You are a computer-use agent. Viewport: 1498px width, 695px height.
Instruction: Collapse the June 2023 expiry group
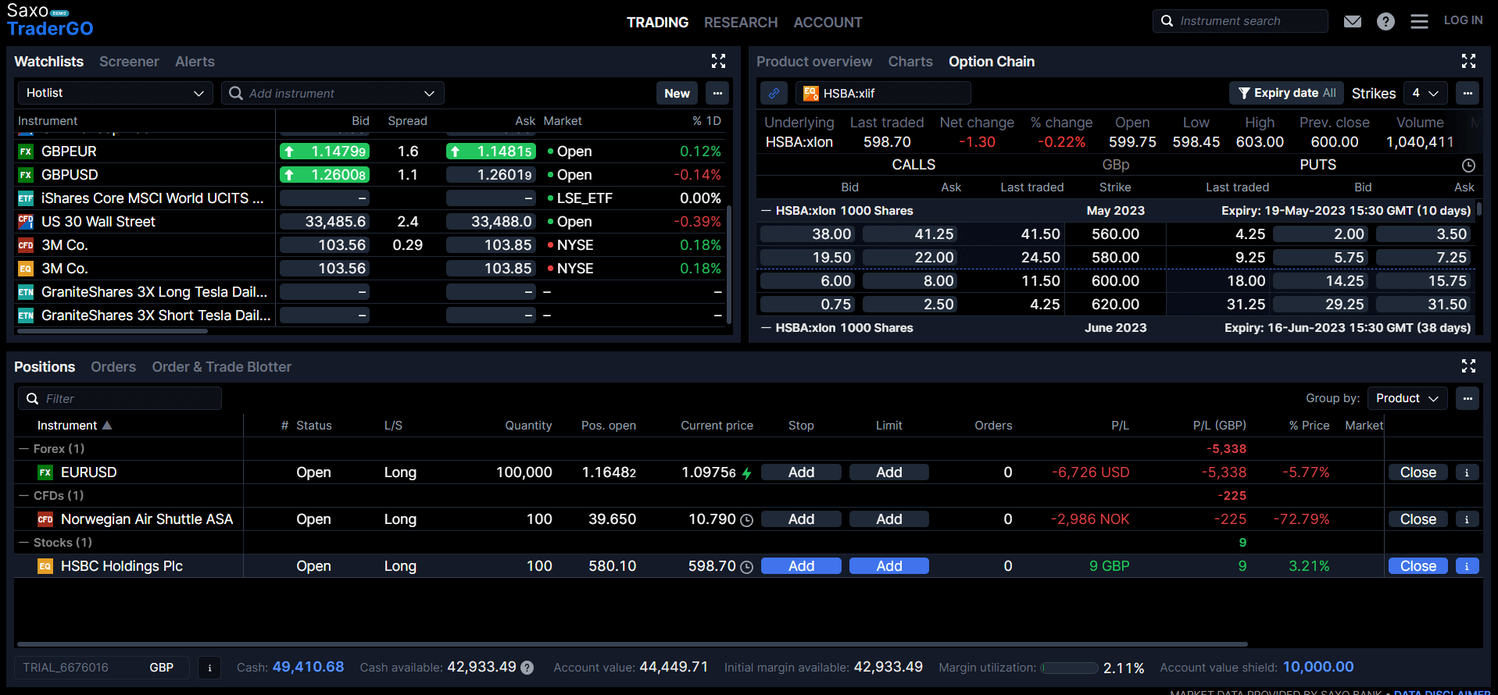point(766,328)
